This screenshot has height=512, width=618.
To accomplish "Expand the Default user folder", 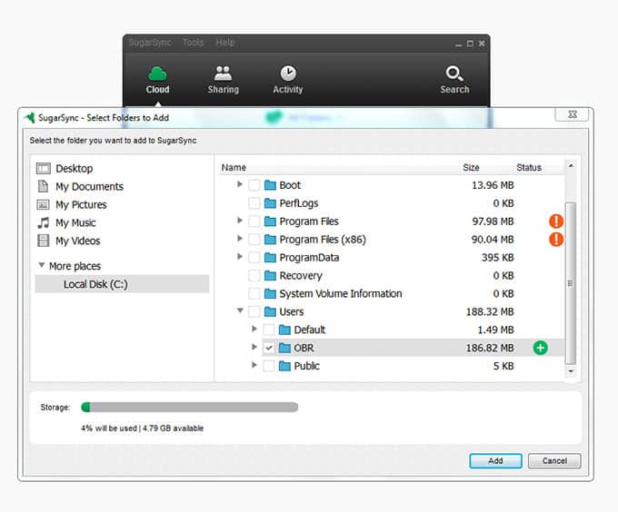I will click(254, 329).
